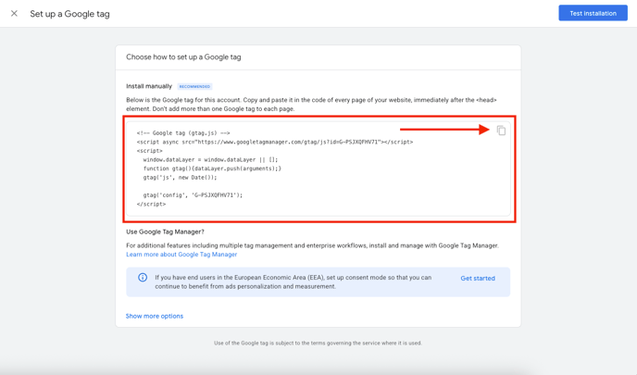
Task: Click the 'Set up a Google tag' page title
Action: coord(69,14)
